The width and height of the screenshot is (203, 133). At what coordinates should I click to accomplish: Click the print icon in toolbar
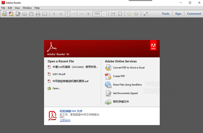tap(38, 14)
